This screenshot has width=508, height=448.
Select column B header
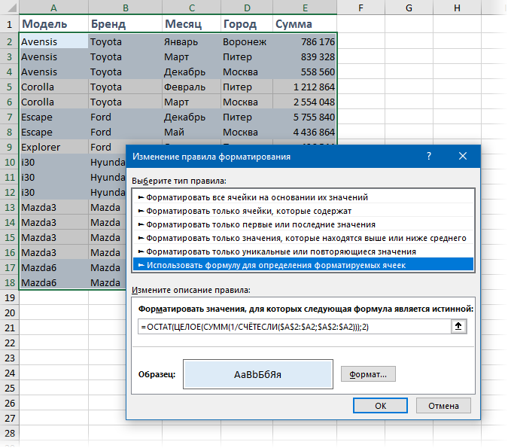point(126,7)
